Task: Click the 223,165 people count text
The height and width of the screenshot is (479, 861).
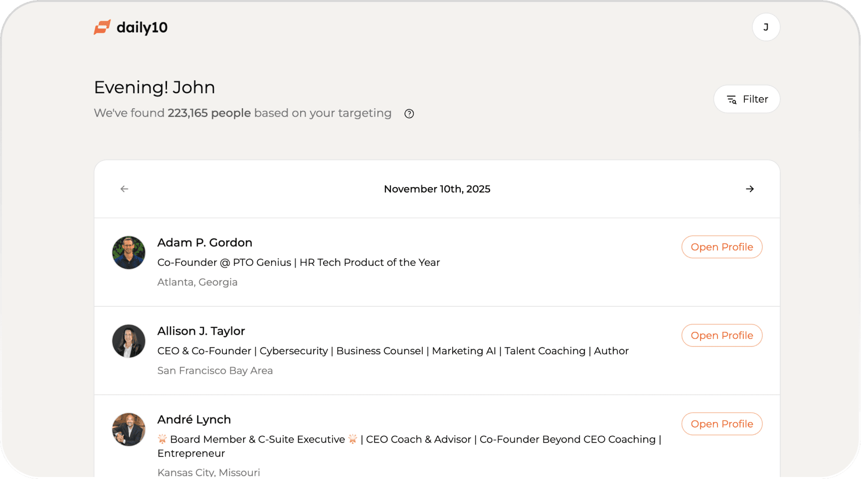Action: coord(209,113)
